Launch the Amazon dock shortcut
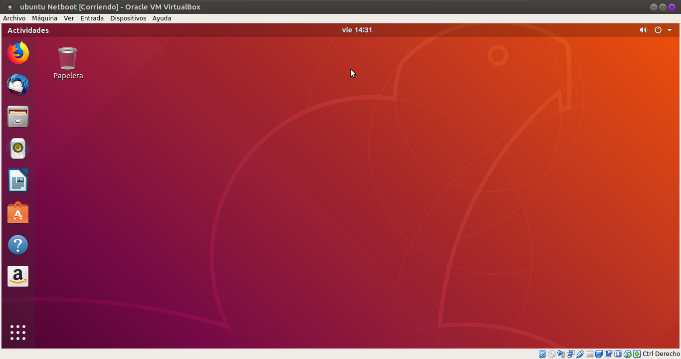The height and width of the screenshot is (359, 681). point(18,276)
